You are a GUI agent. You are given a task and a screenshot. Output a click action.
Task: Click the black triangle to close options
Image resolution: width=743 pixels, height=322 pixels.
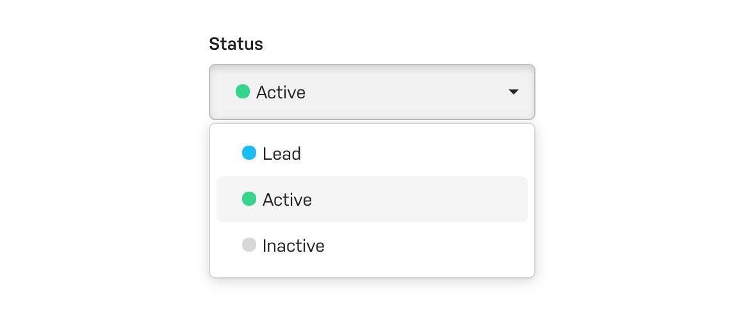point(513,92)
